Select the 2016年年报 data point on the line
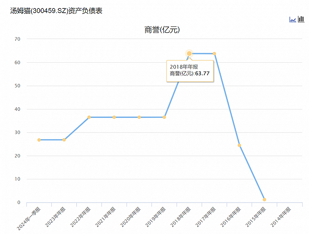Image resolution: width=309 pixels, height=234 pixels. (x=239, y=145)
